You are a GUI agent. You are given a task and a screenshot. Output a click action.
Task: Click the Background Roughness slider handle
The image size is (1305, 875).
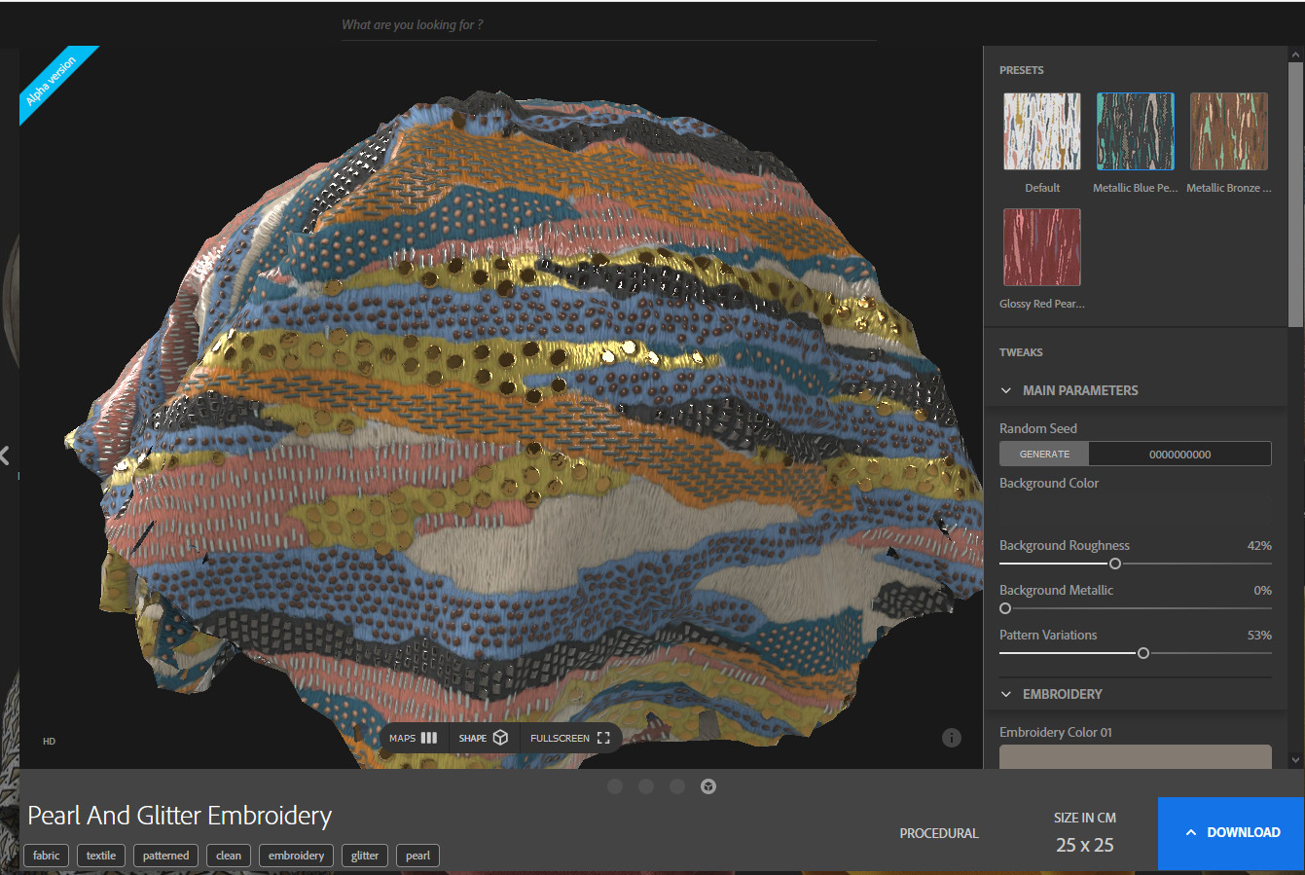1115,564
